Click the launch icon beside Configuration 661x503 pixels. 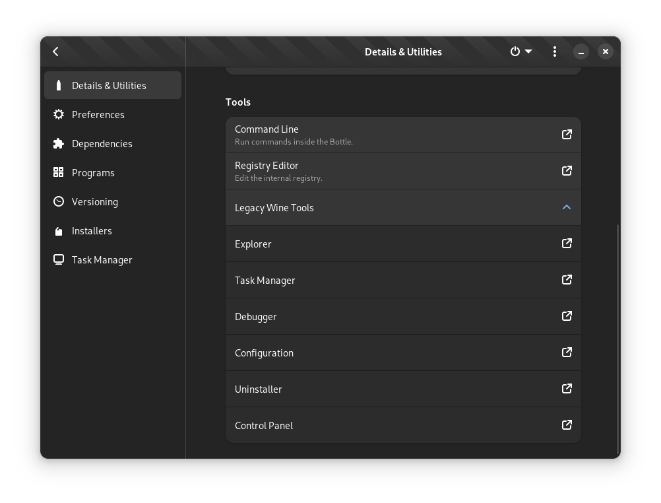(566, 352)
